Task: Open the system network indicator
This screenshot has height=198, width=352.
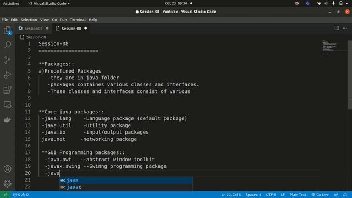Action: click(319, 3)
